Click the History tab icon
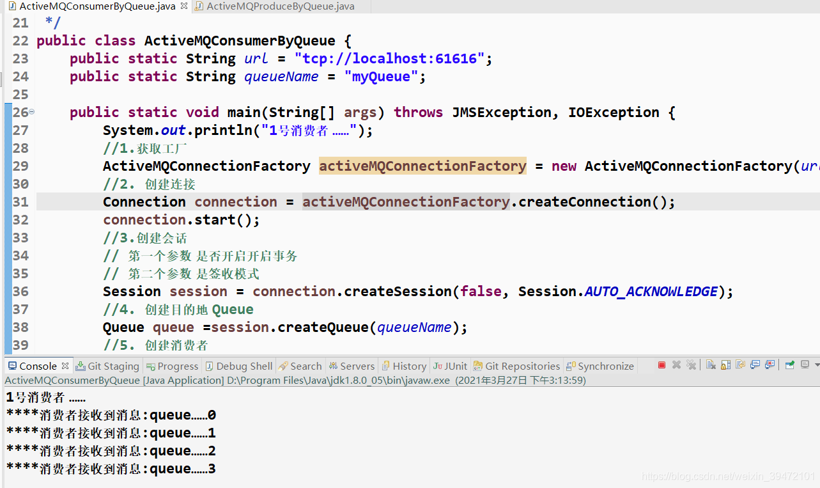 click(x=386, y=366)
